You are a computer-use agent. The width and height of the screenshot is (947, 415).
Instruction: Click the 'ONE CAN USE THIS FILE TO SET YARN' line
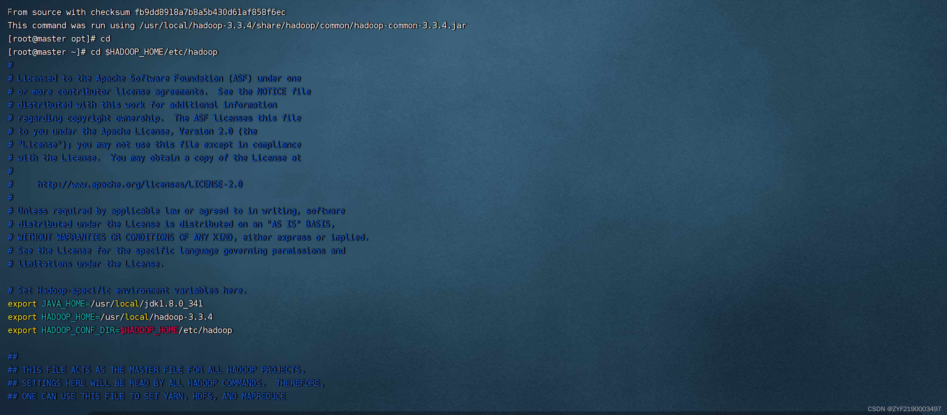coord(147,396)
